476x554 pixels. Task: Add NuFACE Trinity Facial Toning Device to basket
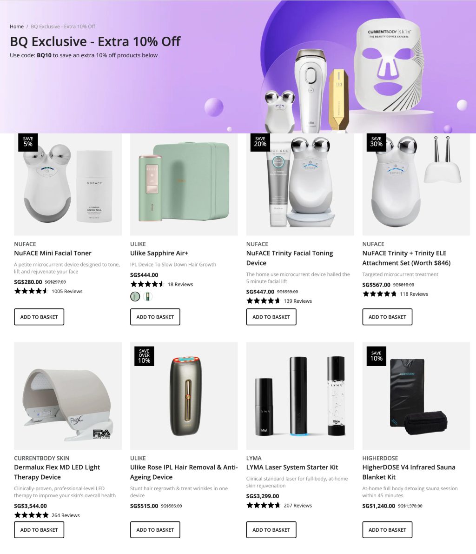(x=271, y=317)
